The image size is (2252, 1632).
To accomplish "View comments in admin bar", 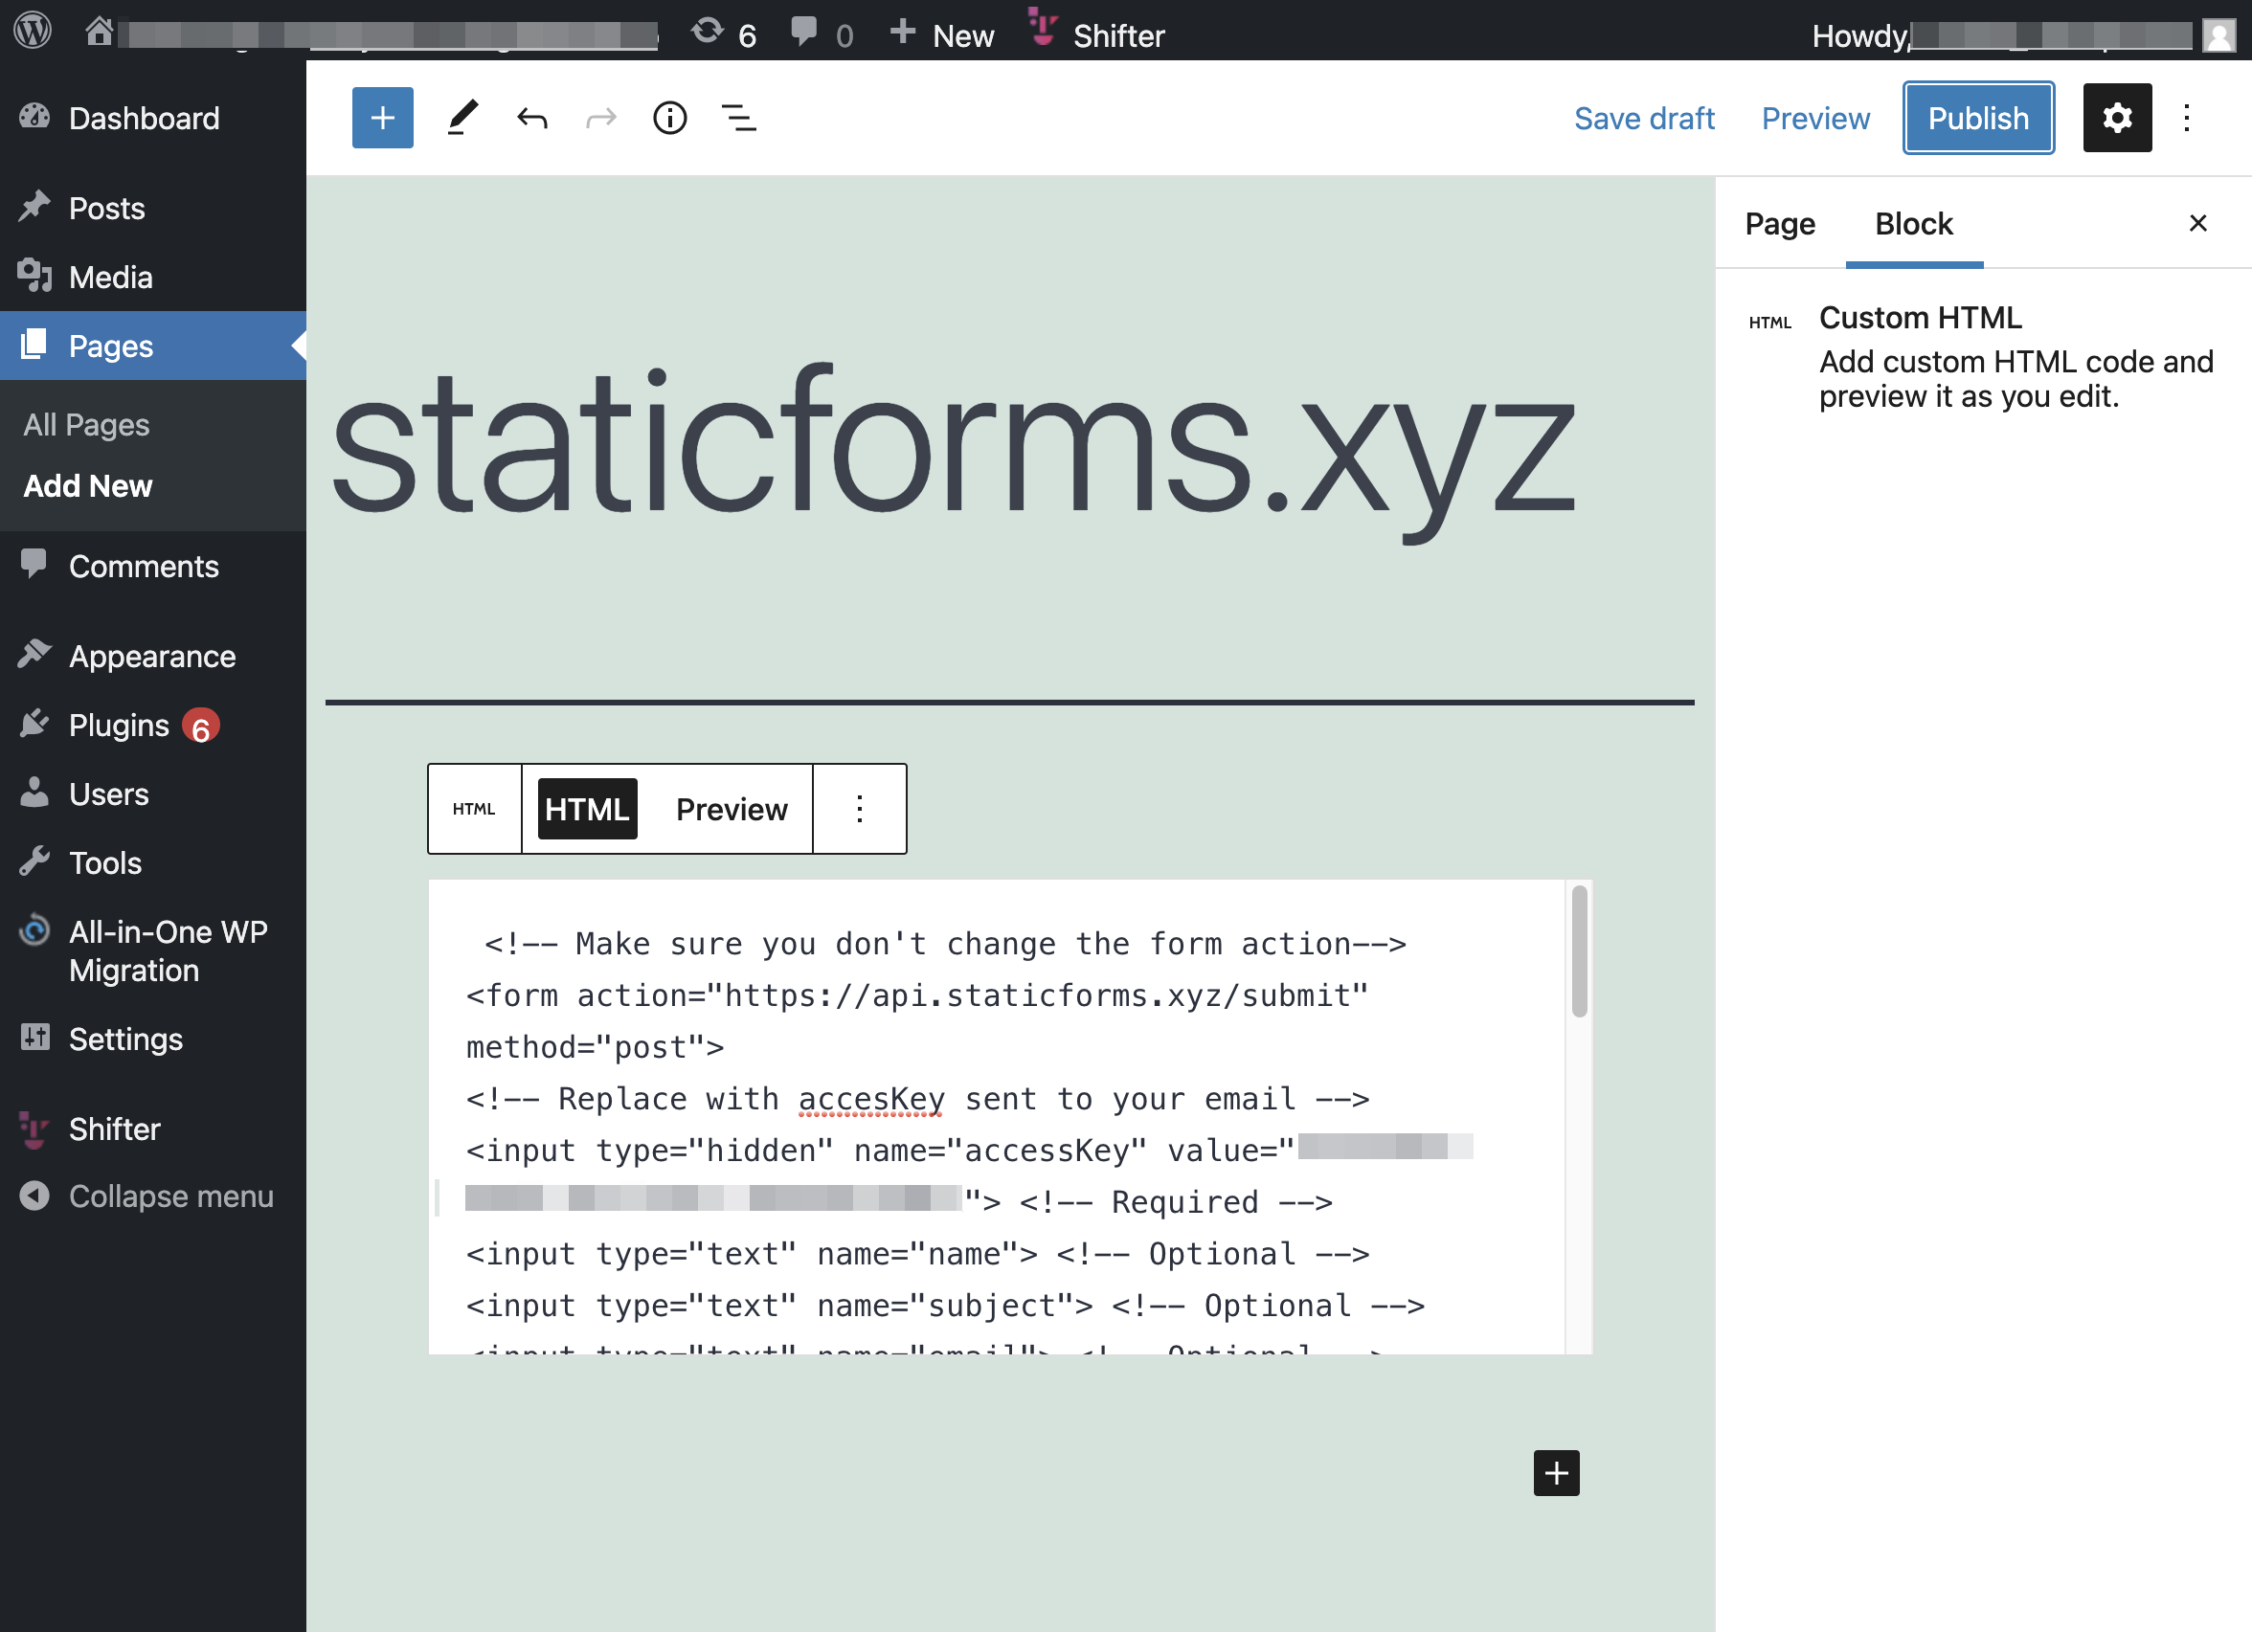I will 822,34.
